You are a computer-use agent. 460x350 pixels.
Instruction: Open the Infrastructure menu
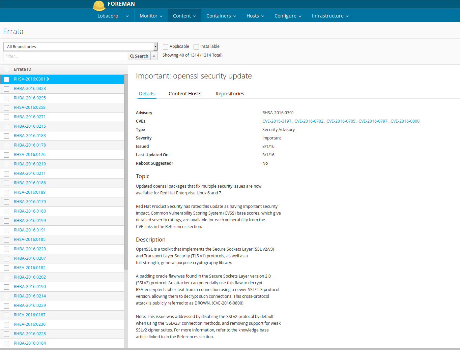click(330, 16)
